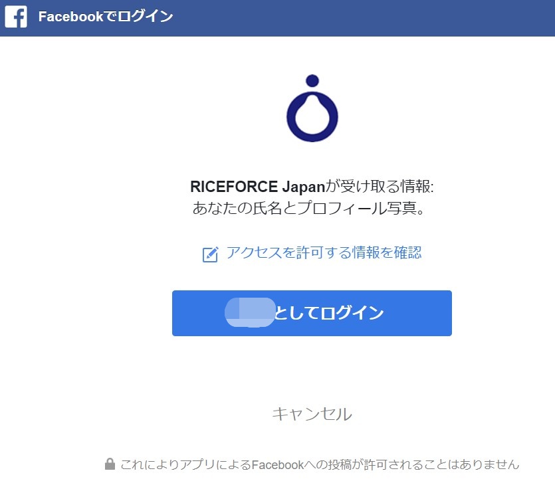Click the RICEFORCE Japan app logo
The image size is (555, 491).
tap(312, 108)
